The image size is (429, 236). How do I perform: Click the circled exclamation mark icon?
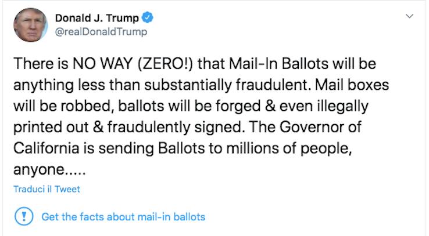[24, 217]
